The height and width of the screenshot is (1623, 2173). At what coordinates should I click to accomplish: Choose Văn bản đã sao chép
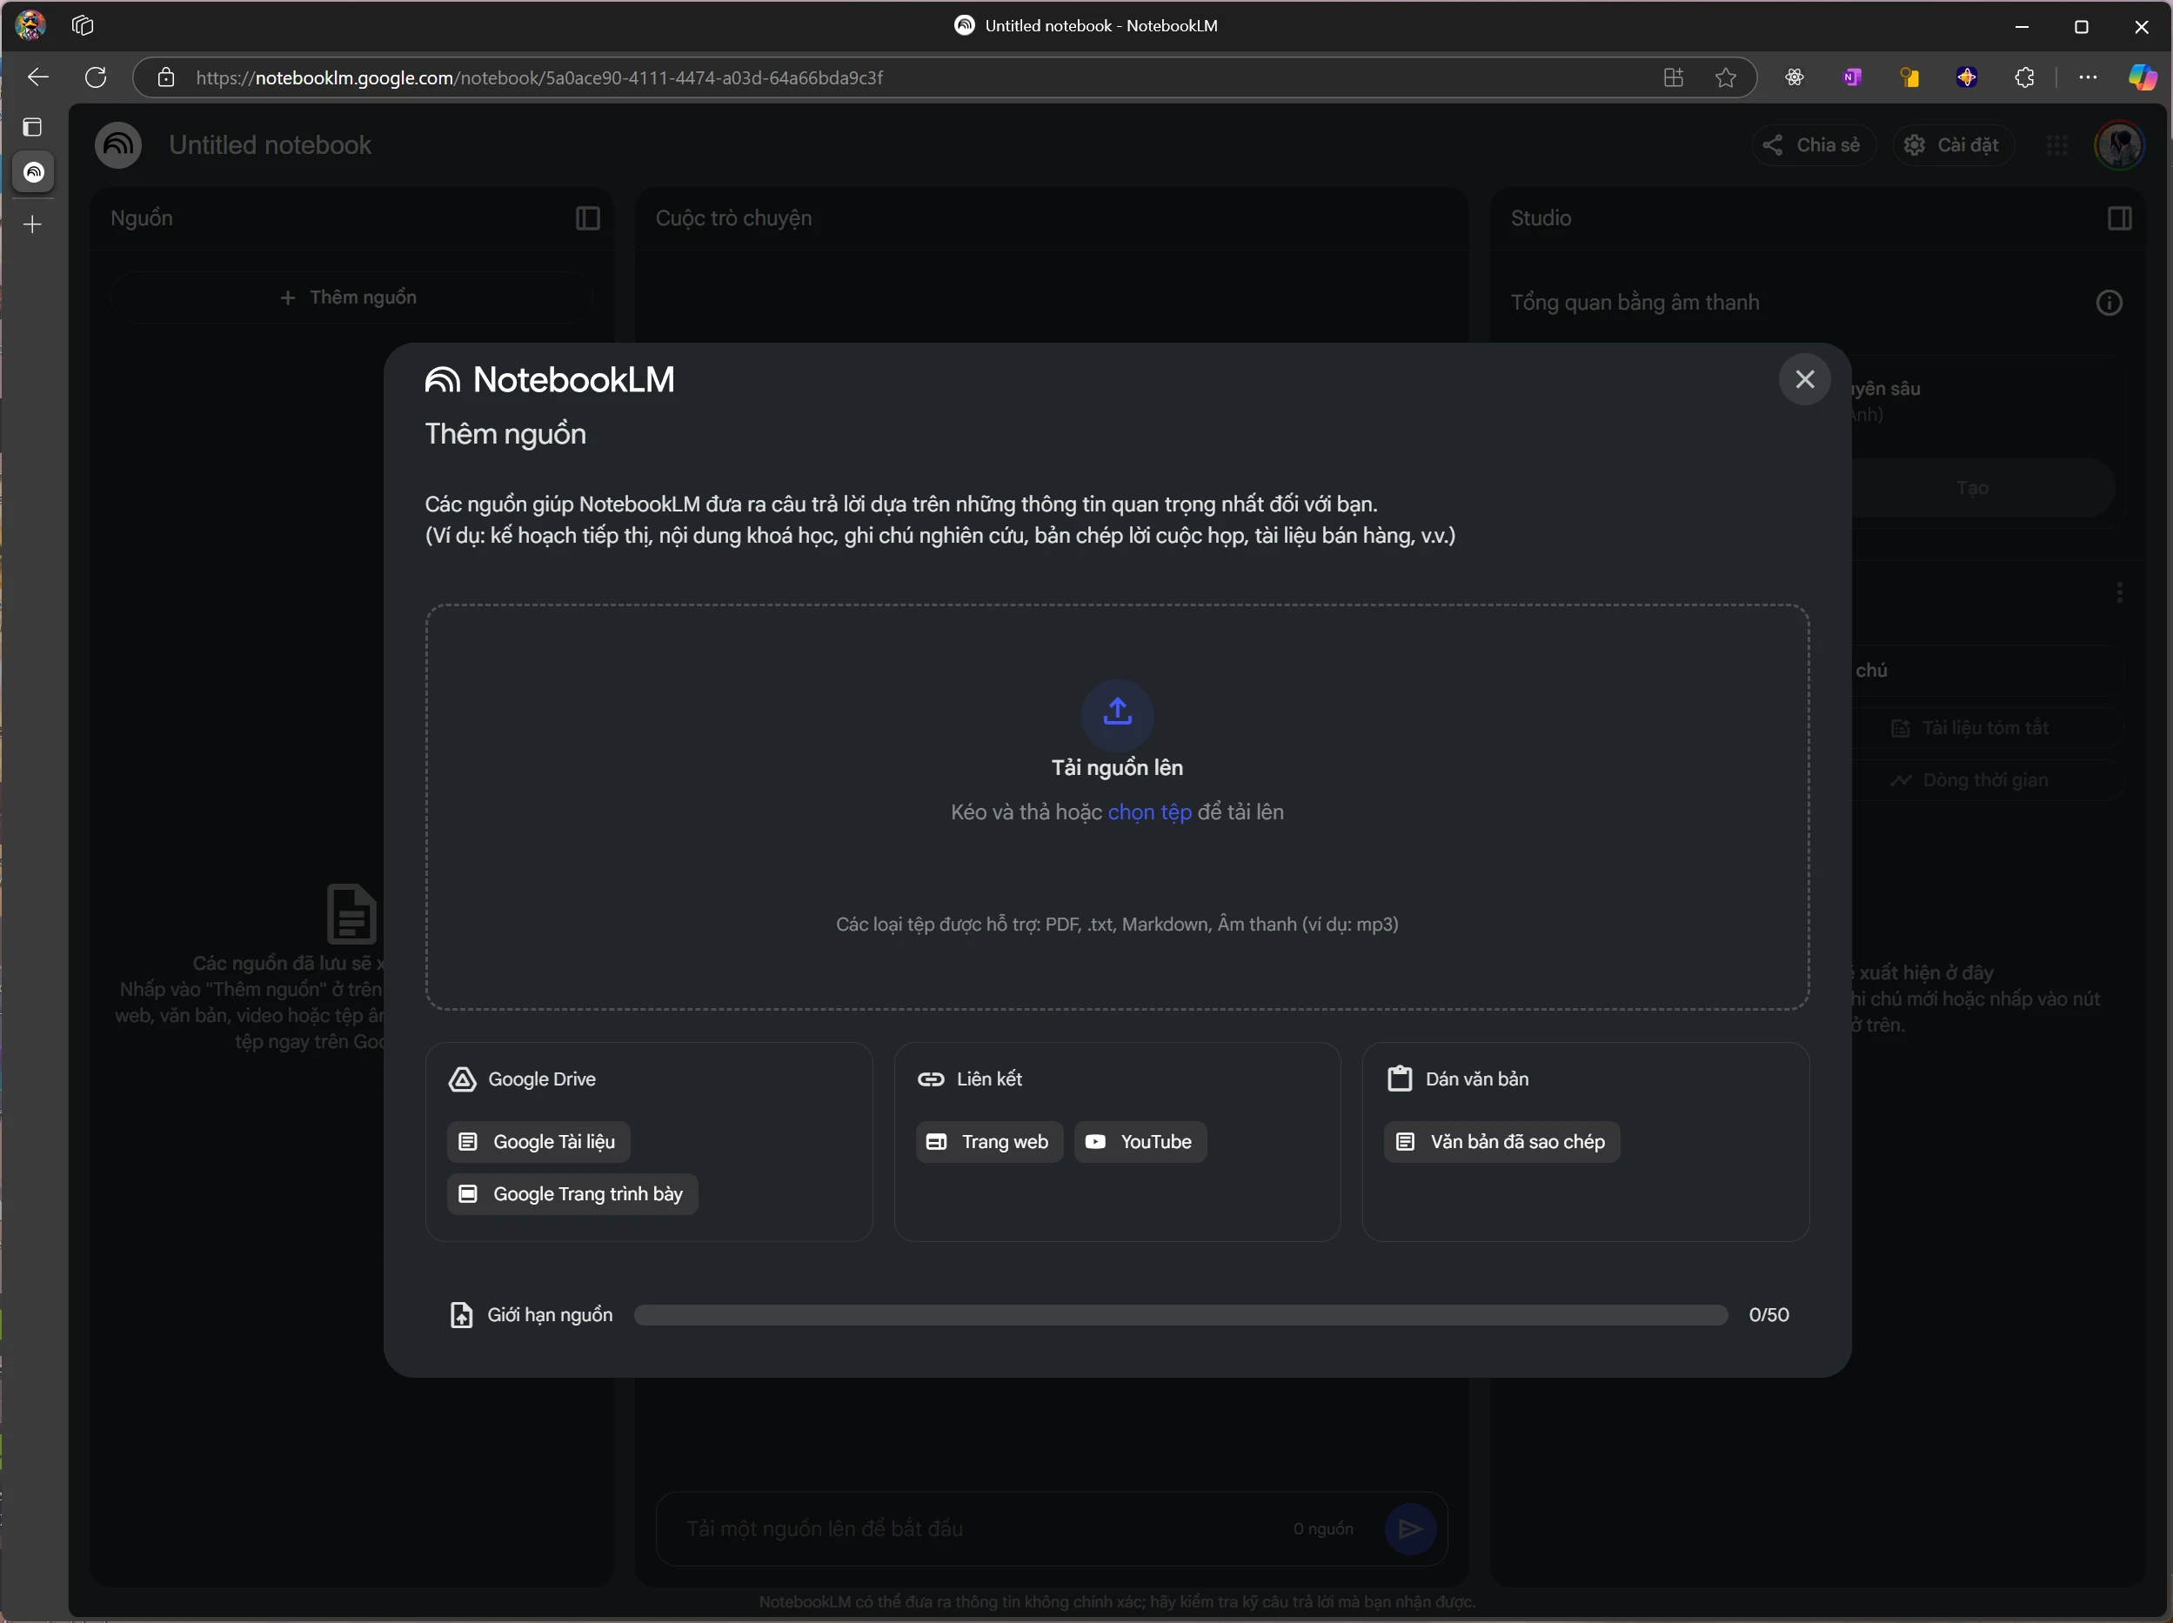pyautogui.click(x=1501, y=1142)
